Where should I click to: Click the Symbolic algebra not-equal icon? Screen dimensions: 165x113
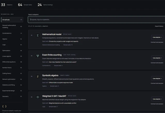tap(38, 77)
